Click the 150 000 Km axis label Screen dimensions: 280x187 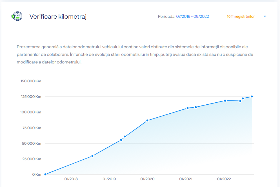click(31, 81)
